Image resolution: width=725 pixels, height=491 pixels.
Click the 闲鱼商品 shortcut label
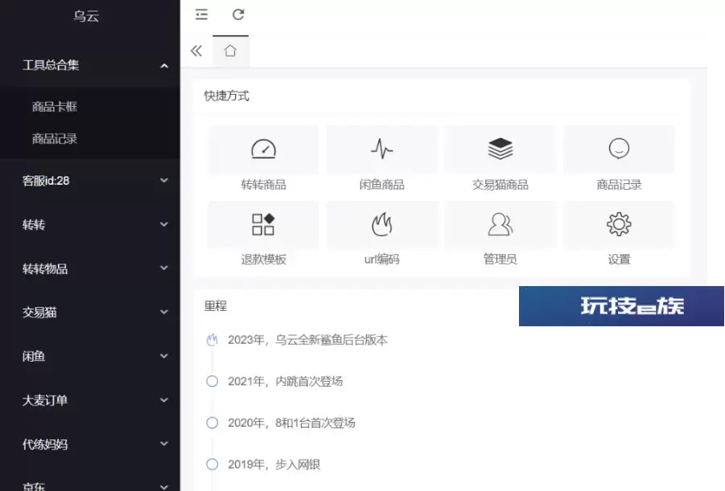click(382, 185)
